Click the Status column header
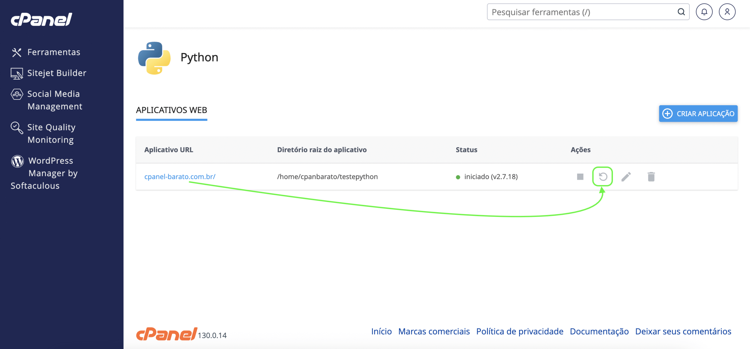The width and height of the screenshot is (750, 349). coord(466,150)
